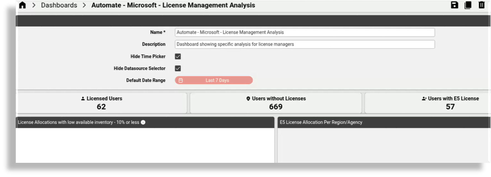Screen dimensions: 491x177
Task: Click License Allocations low inventory panel header
Action: pos(145,122)
